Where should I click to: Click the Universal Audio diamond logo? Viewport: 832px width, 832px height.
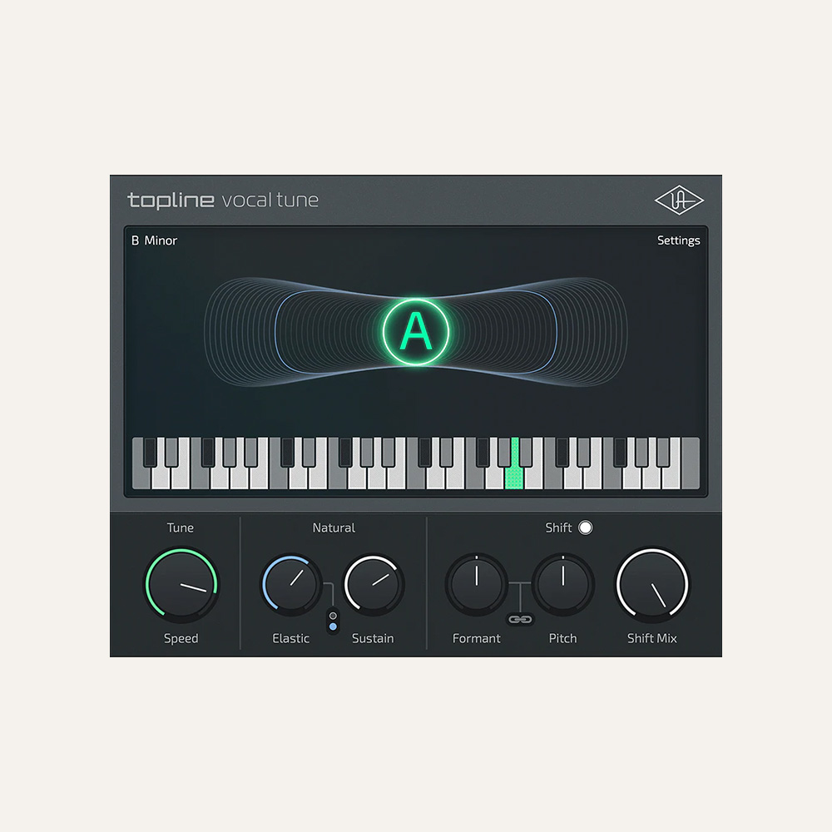[679, 200]
